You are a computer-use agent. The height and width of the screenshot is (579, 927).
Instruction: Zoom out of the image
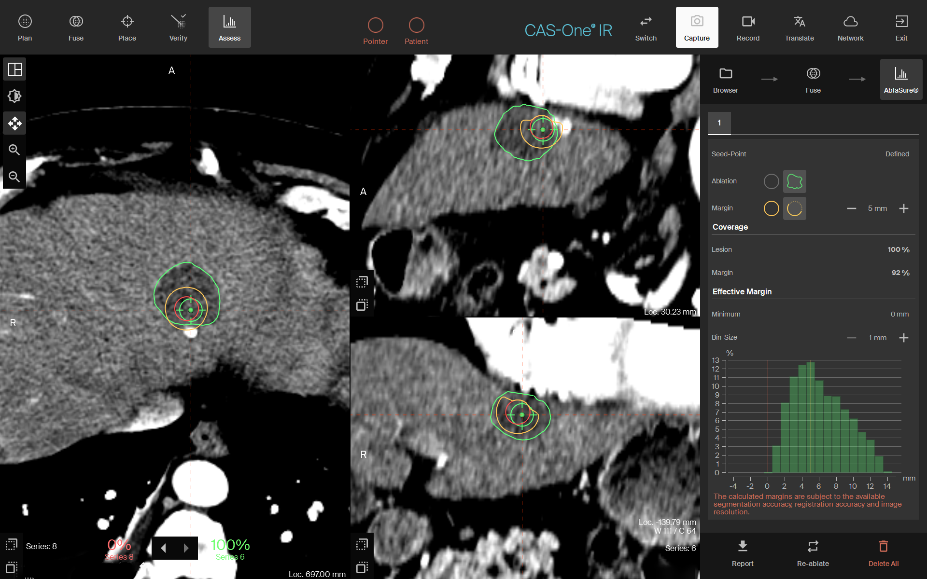click(14, 177)
